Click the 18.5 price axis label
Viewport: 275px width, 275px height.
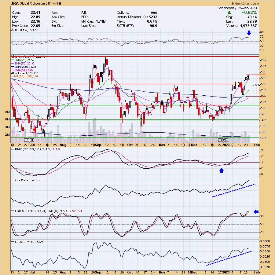pyautogui.click(x=263, y=126)
